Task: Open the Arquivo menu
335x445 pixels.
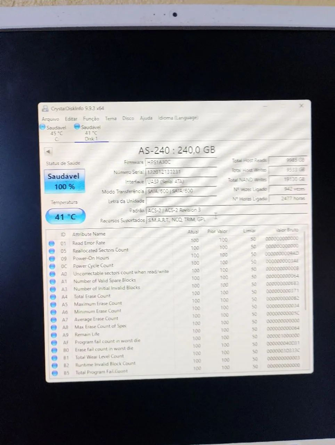Action: click(x=50, y=119)
